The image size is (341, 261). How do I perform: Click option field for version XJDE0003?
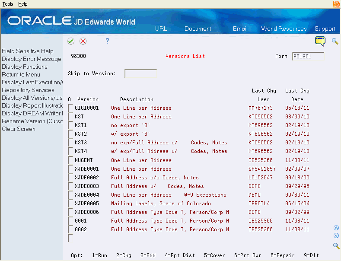click(x=70, y=186)
